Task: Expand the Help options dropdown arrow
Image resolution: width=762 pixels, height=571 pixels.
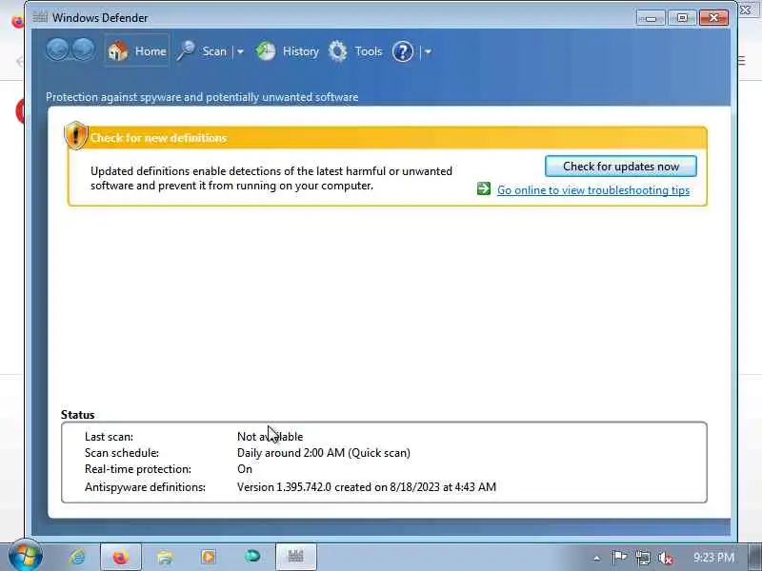Action: pyautogui.click(x=428, y=51)
